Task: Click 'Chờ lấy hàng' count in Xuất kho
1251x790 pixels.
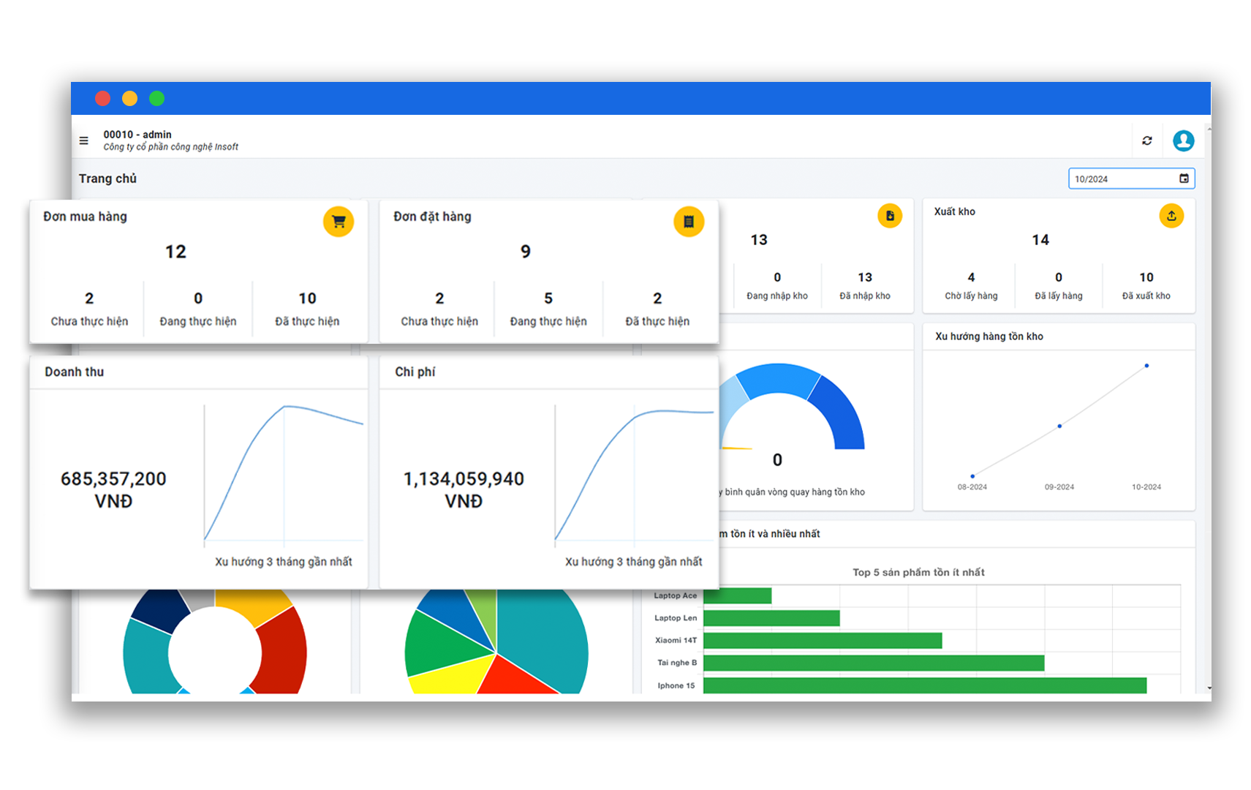Action: pos(970,278)
